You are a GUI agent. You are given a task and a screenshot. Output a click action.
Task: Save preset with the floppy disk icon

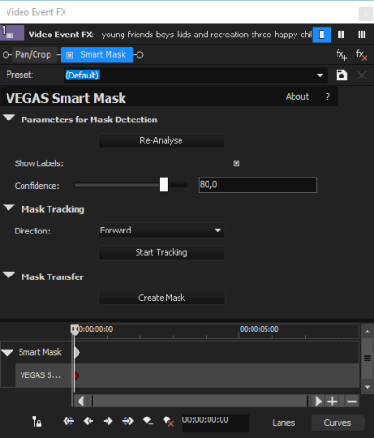(x=341, y=75)
